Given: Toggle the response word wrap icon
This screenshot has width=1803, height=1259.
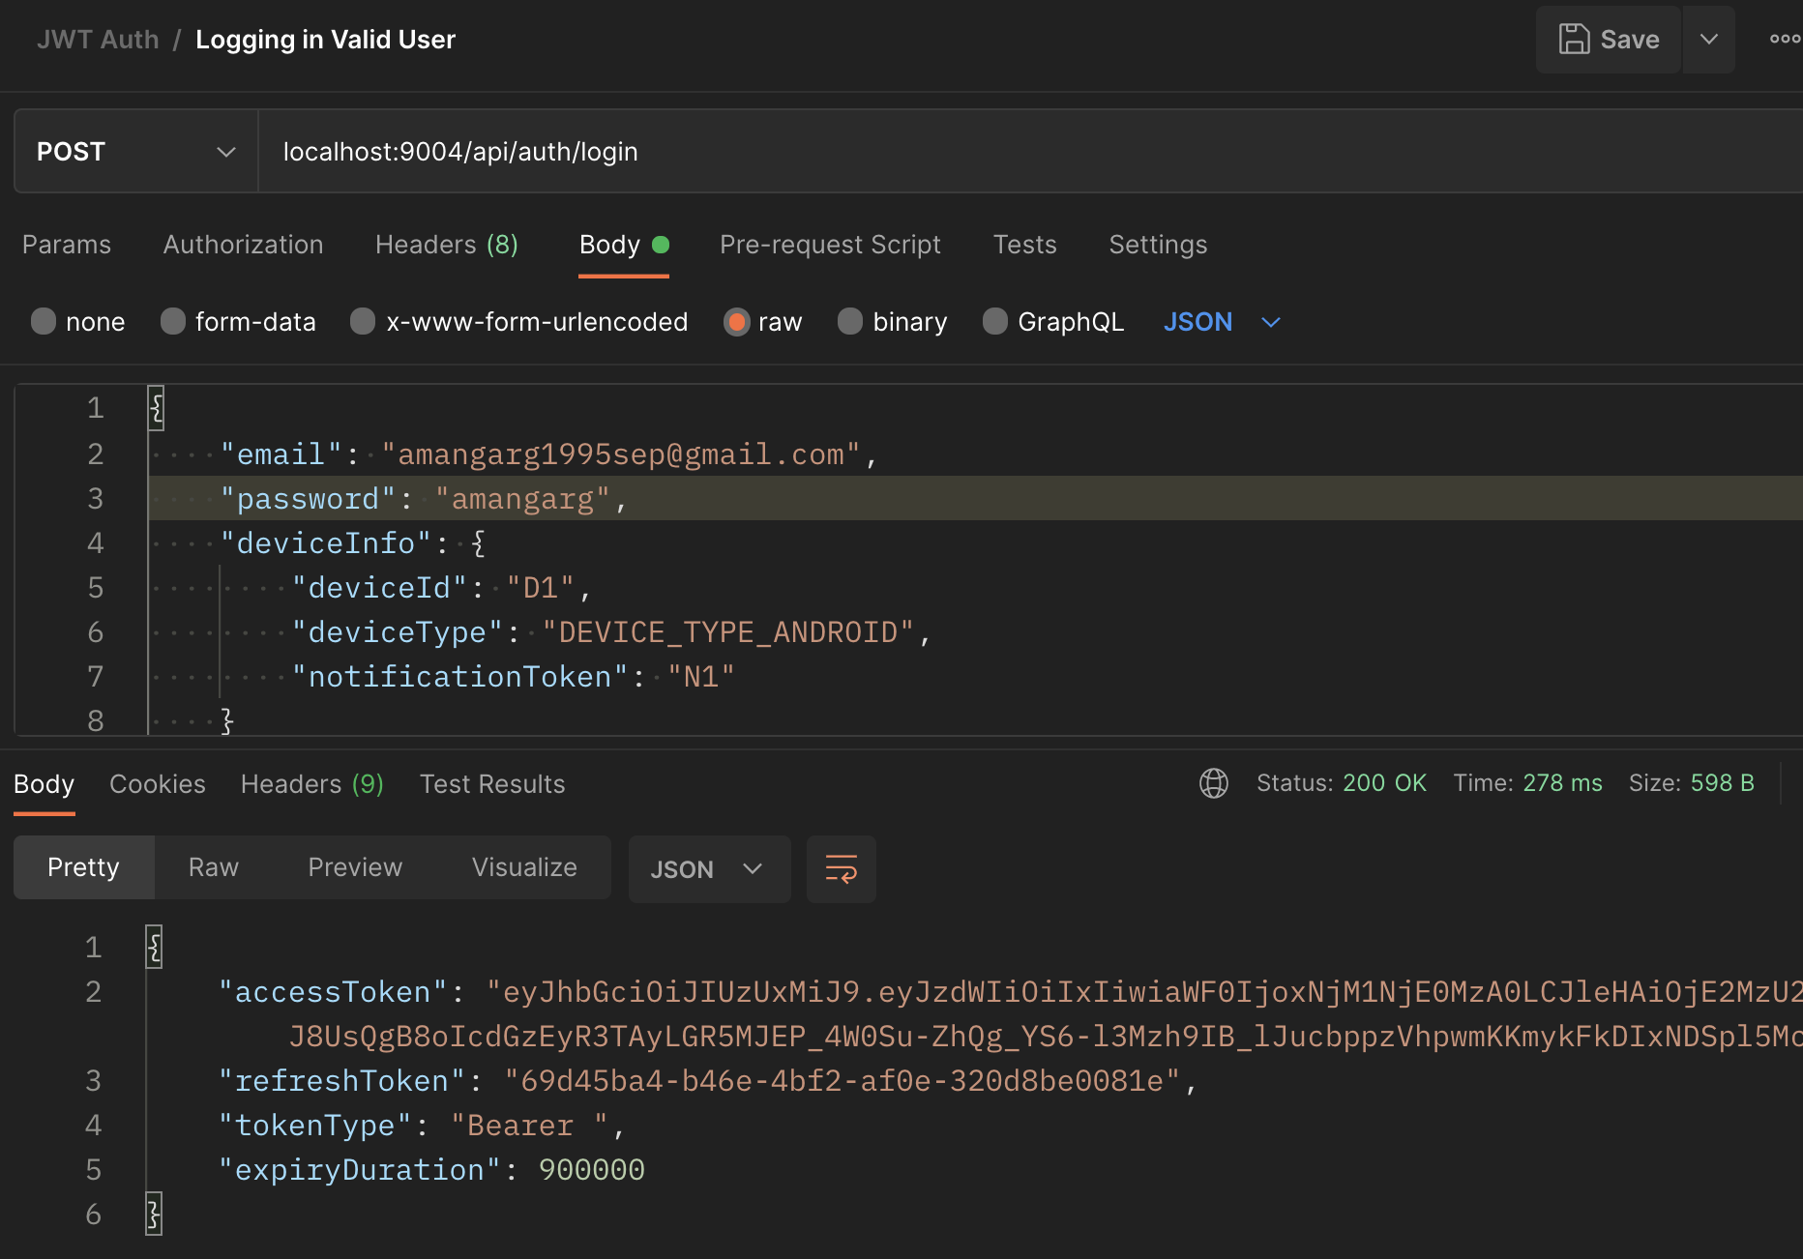Looking at the screenshot, I should click(842, 869).
